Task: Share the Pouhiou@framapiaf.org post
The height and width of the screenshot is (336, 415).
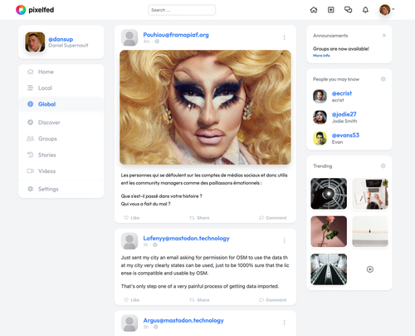Action: pos(199,218)
